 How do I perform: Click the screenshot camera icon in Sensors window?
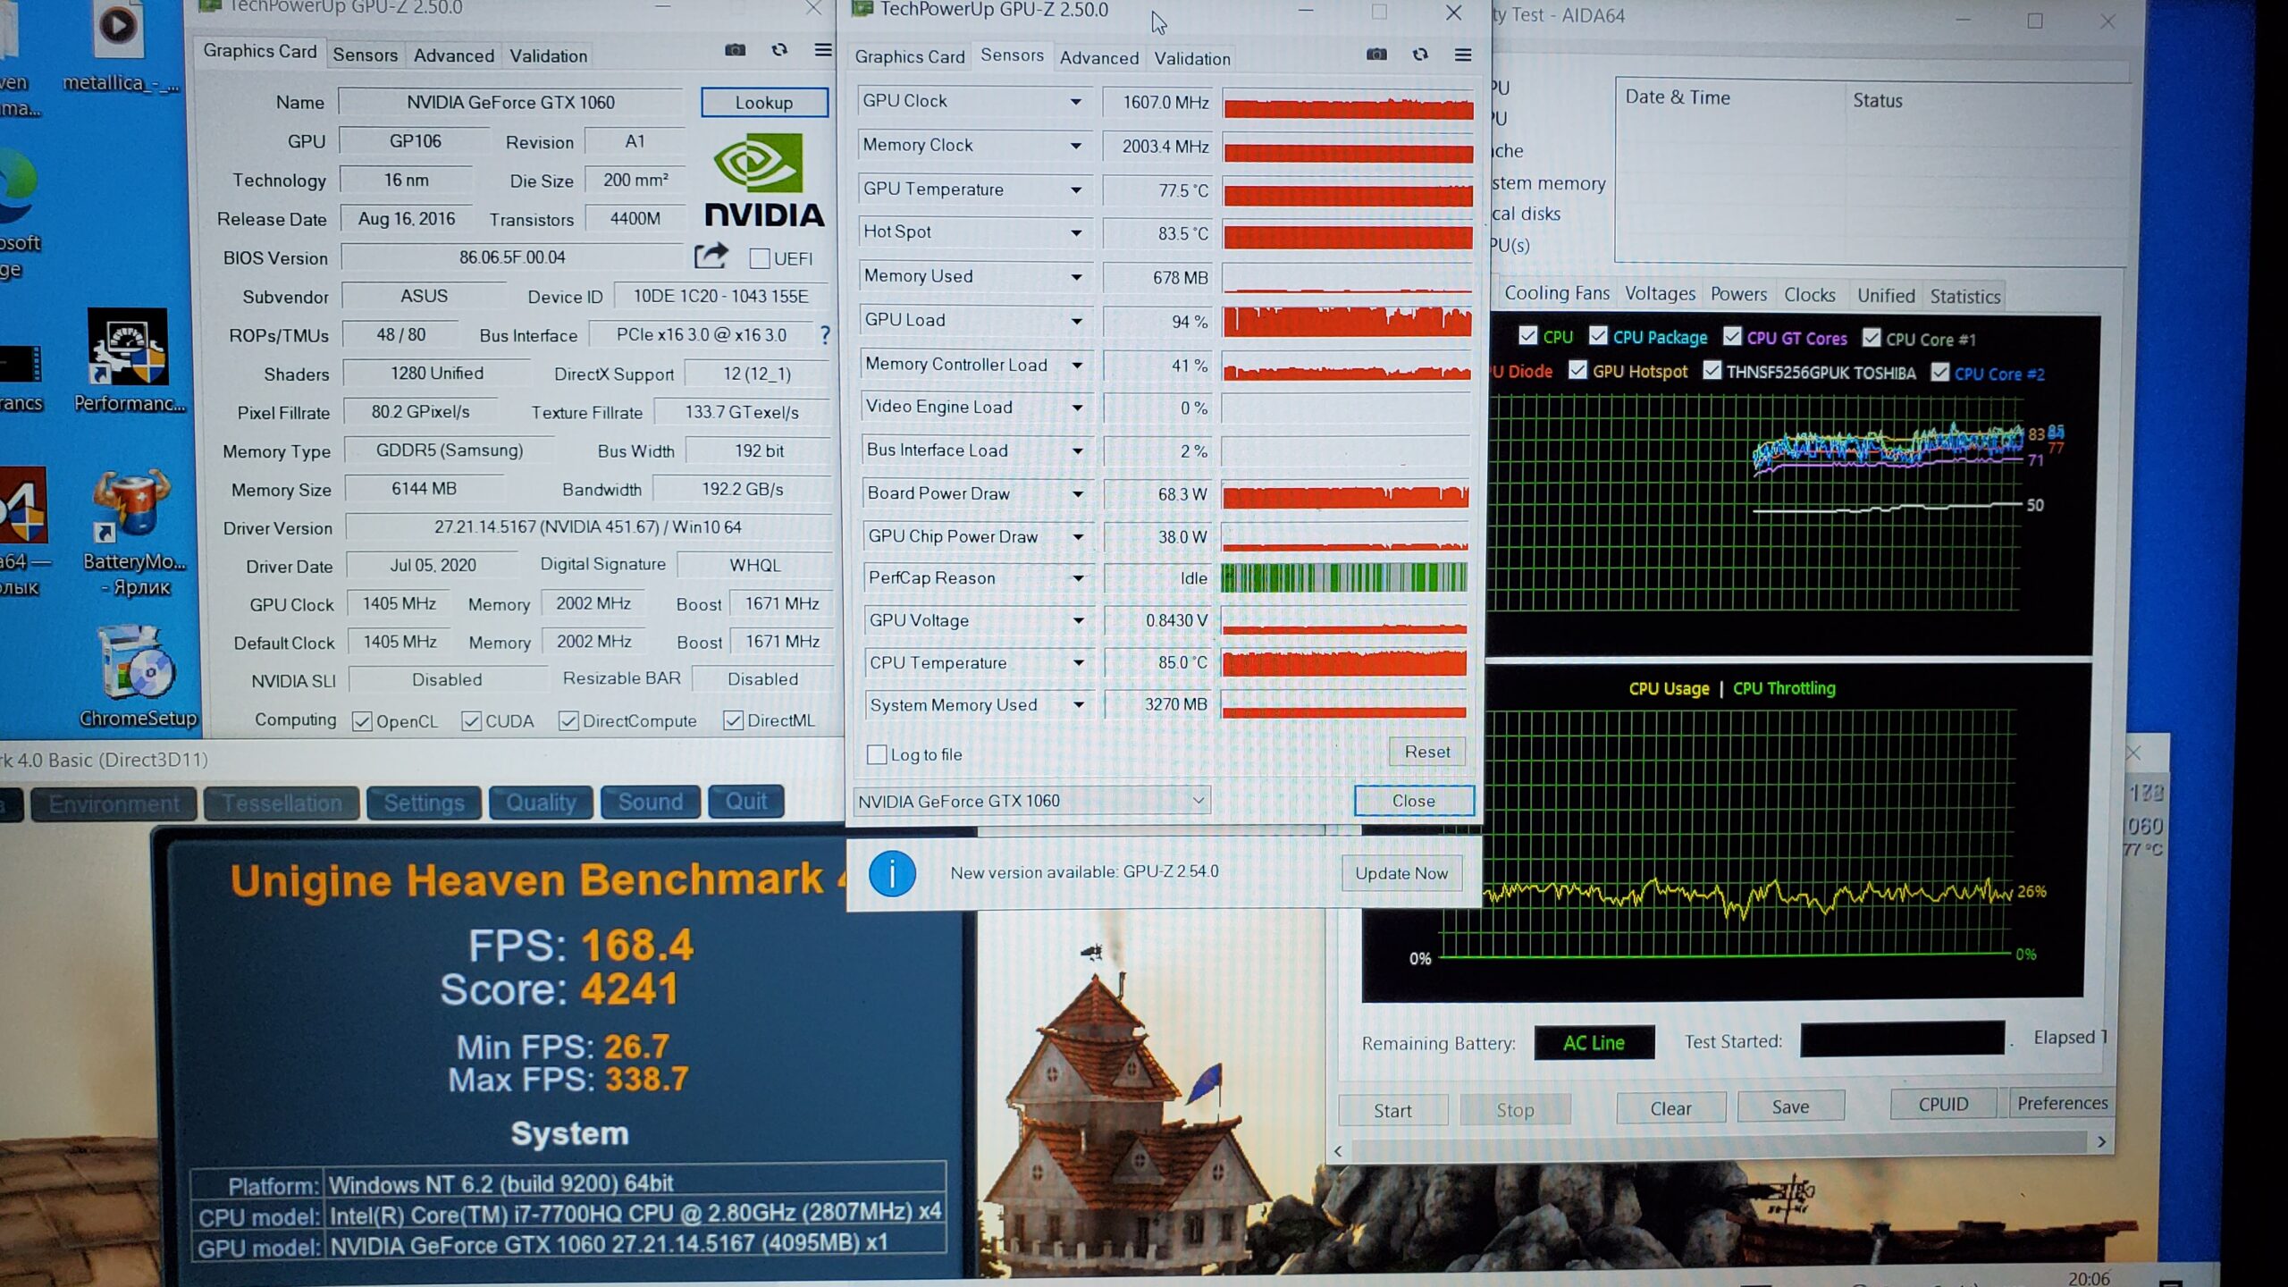pyautogui.click(x=1376, y=55)
